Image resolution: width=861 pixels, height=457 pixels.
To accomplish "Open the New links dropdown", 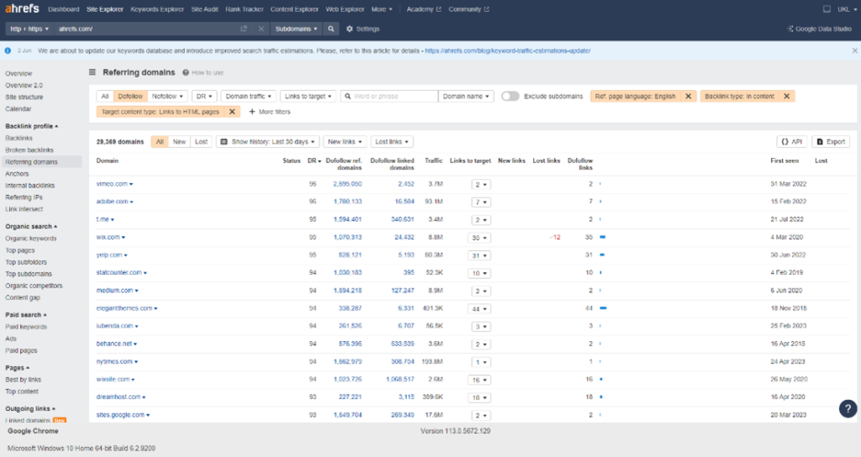I will pyautogui.click(x=345, y=141).
